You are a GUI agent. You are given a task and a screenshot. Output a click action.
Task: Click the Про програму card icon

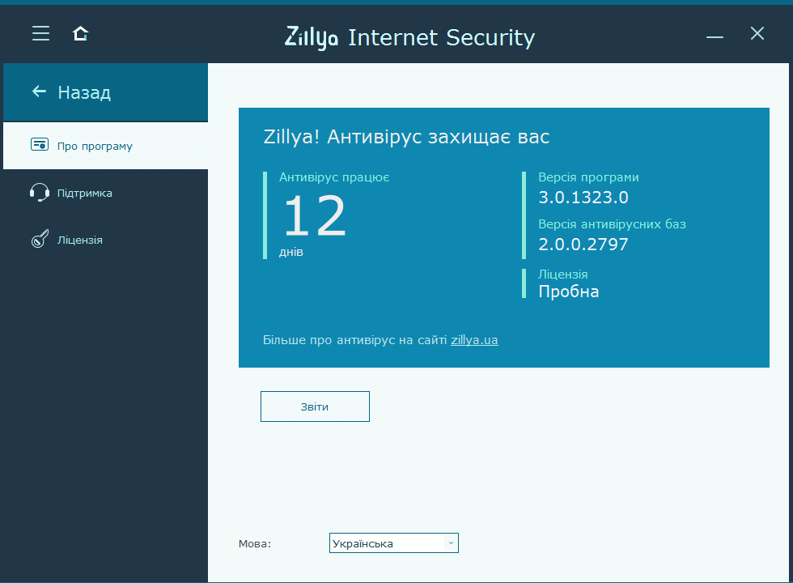coord(40,145)
